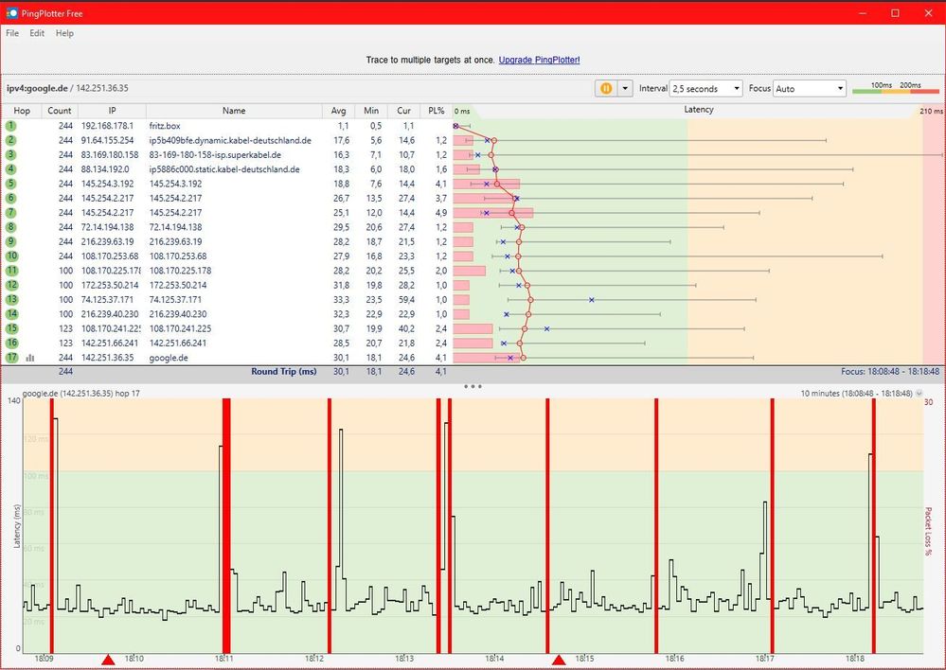Select the ip5886c000.static.kabel-deutschland.de name
Image resolution: width=946 pixels, height=670 pixels.
coord(224,169)
